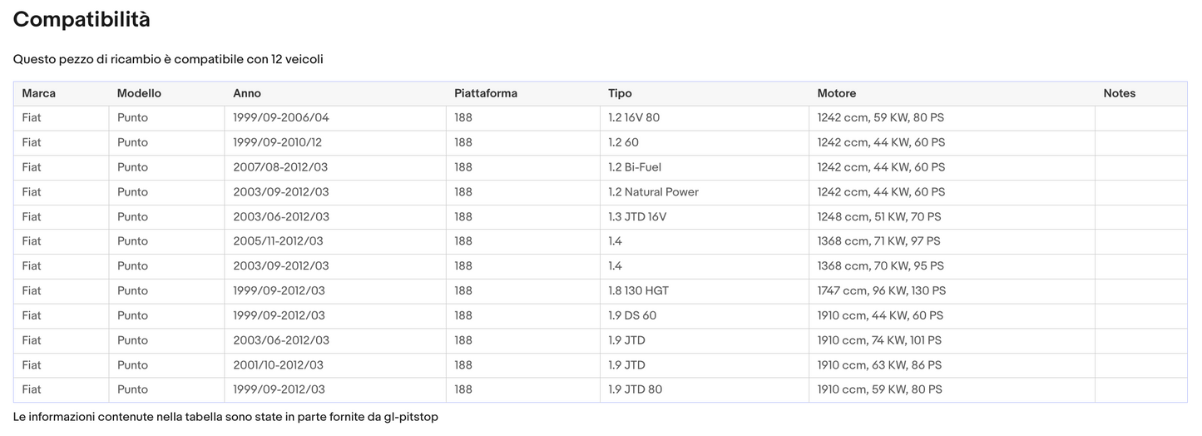This screenshot has width=1202, height=436.
Task: Click the Compatibilità section heading
Action: 82,20
